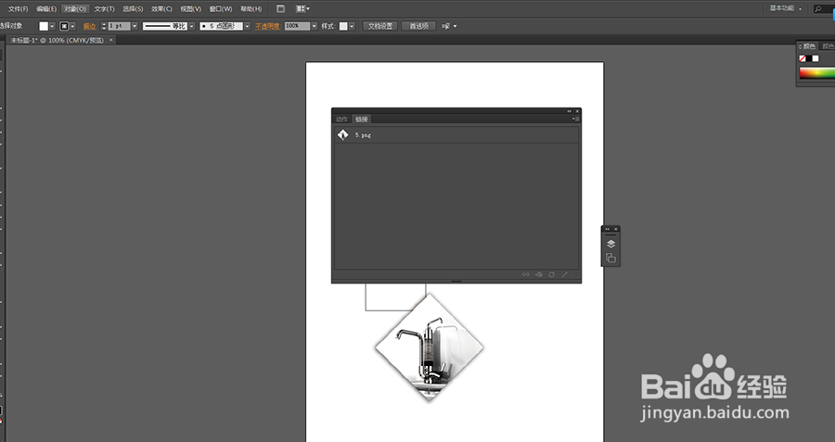Click the 首选项 button

[419, 26]
